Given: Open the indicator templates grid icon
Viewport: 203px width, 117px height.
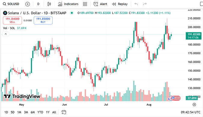Looking at the screenshot, I should [x=85, y=4].
